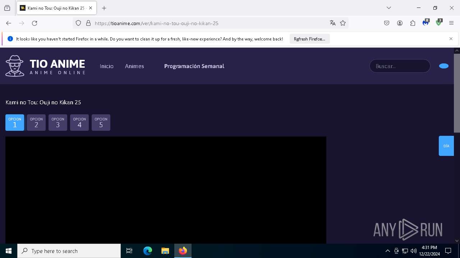Viewport: 460px width, 258px height.
Task: Toggle the blue theme switch
Action: (444, 66)
